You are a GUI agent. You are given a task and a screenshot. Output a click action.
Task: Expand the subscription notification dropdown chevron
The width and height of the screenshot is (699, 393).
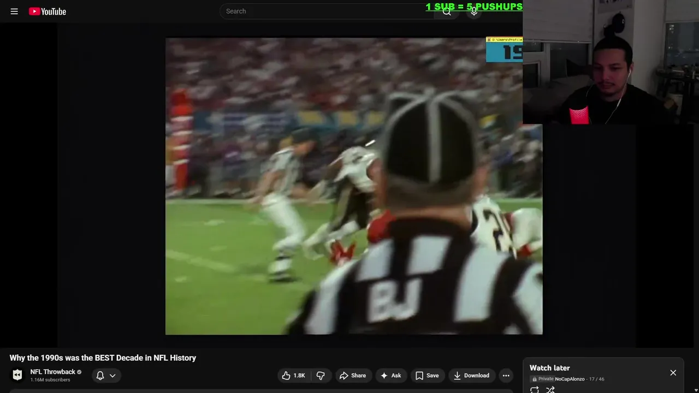(x=112, y=376)
